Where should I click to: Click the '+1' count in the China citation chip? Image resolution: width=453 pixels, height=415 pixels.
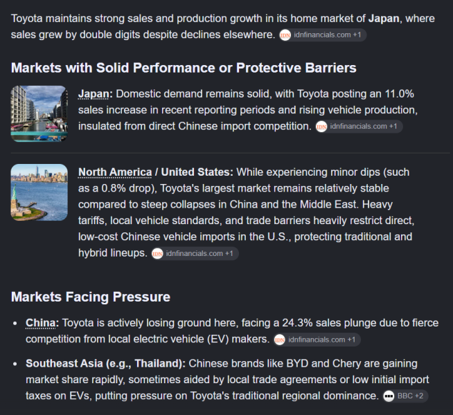point(351,340)
